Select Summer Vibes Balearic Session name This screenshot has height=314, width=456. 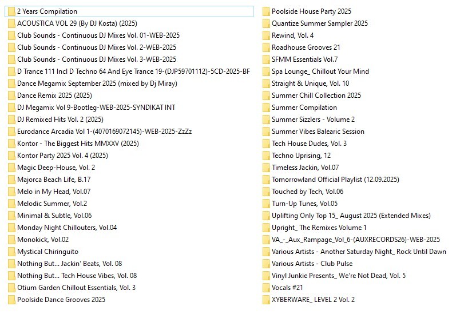pos(318,132)
